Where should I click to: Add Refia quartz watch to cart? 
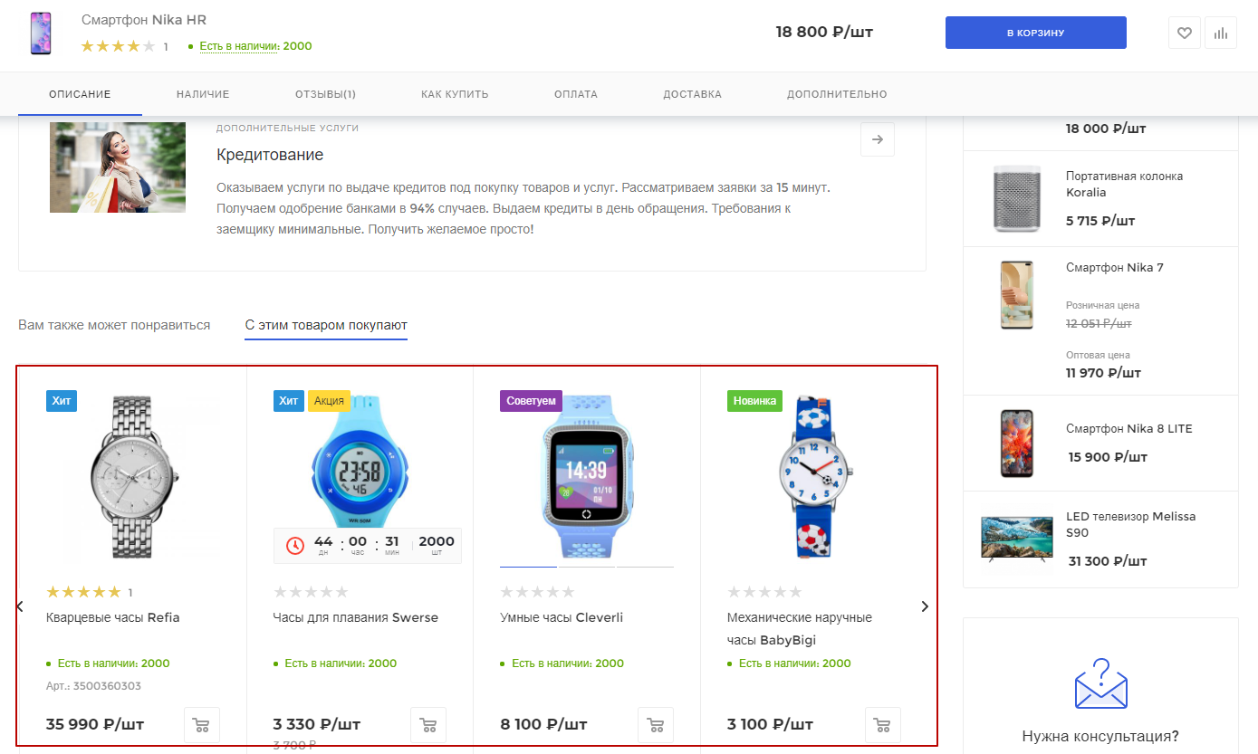[202, 725]
